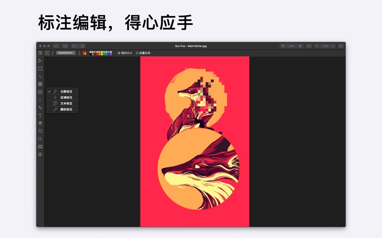Go to the previous image
This screenshot has width=382, height=238.
(317, 46)
